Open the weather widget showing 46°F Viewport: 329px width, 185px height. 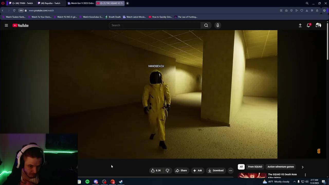[x=276, y=182]
